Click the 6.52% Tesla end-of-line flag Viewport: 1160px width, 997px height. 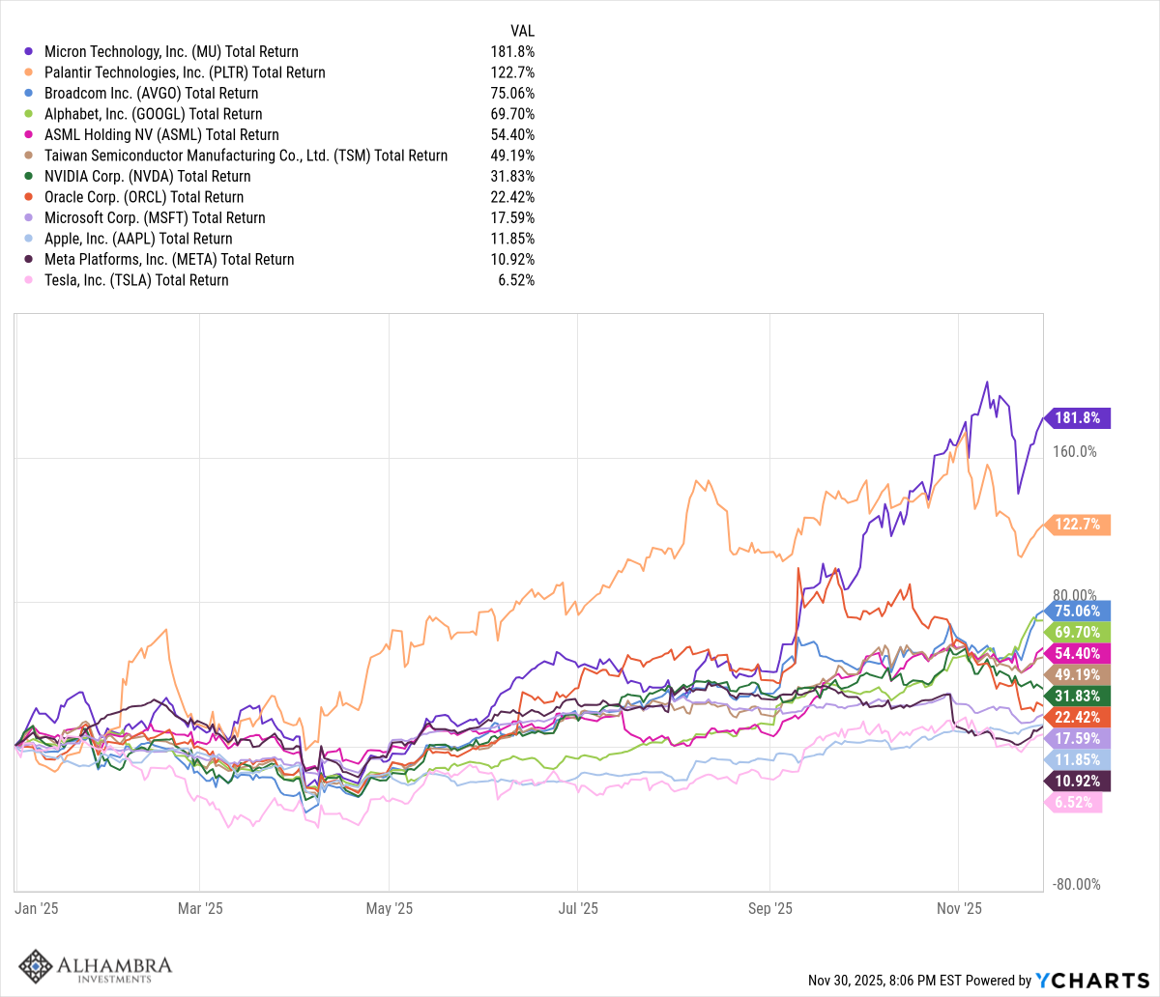pos(1073,802)
